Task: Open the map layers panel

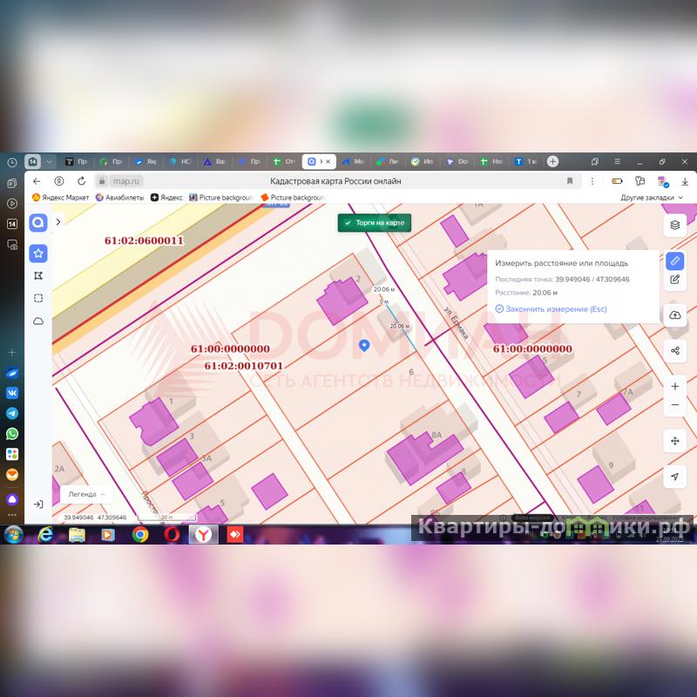Action: click(675, 225)
